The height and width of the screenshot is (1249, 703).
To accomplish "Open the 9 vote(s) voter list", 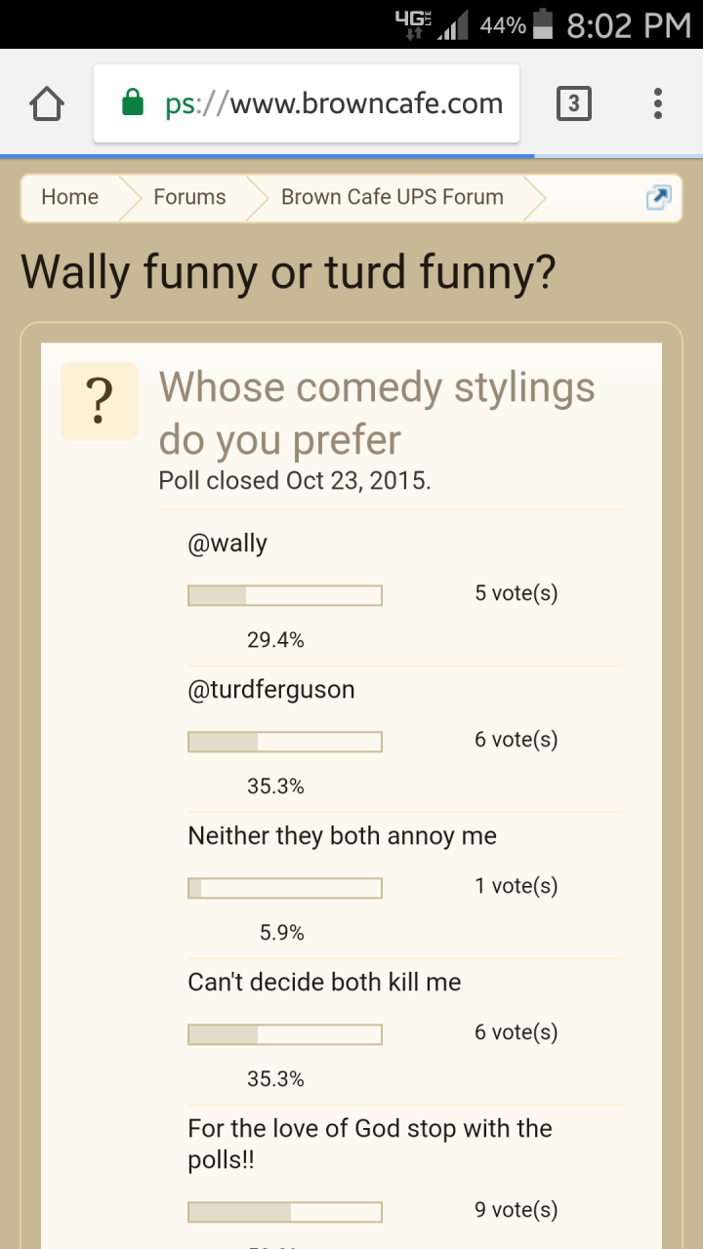I will click(x=517, y=1210).
